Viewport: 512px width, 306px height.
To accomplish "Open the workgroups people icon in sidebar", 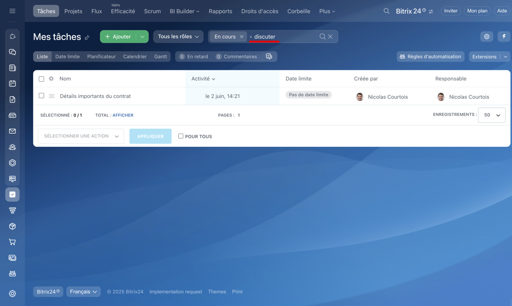I will tap(12, 147).
